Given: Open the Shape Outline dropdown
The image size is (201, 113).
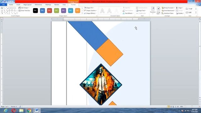Looking at the screenshot, I should pyautogui.click(x=90, y=10).
